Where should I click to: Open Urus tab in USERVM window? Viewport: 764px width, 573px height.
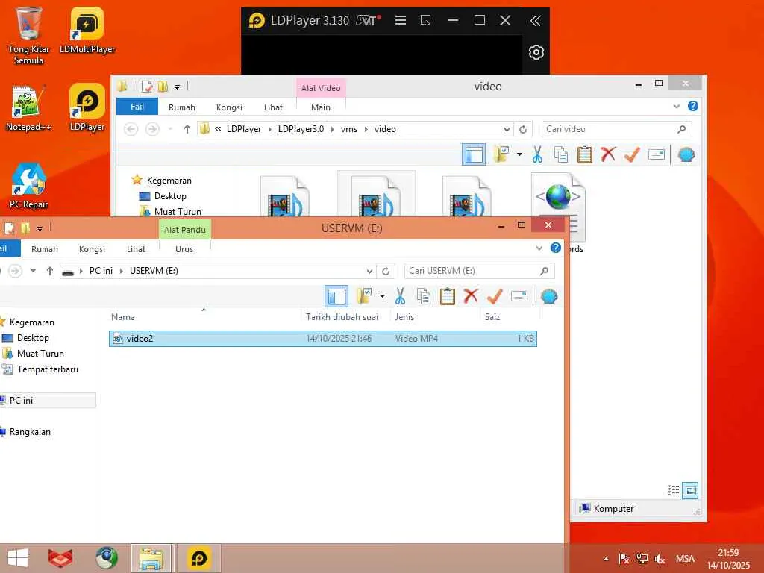pos(184,249)
